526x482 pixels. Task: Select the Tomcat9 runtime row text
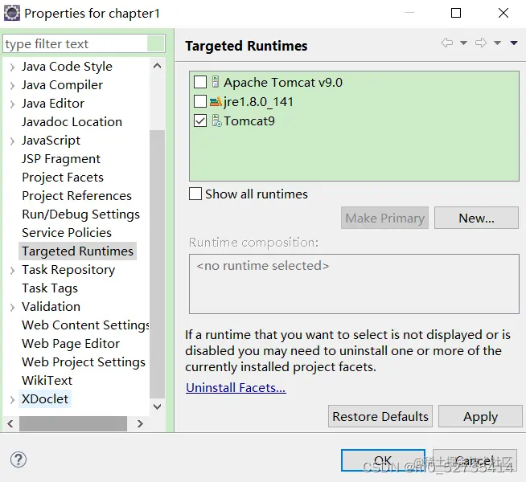(249, 121)
